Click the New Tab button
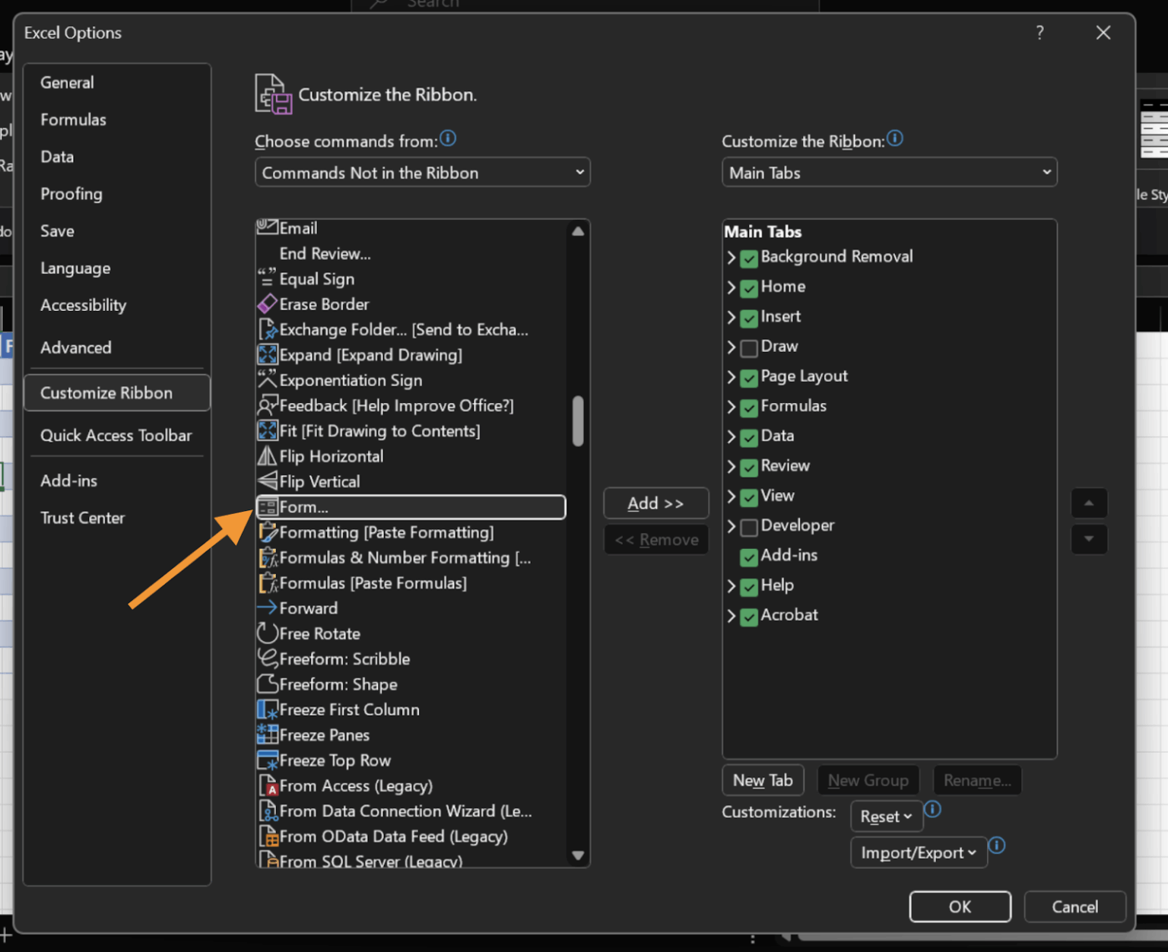Image resolution: width=1168 pixels, height=952 pixels. coord(762,780)
